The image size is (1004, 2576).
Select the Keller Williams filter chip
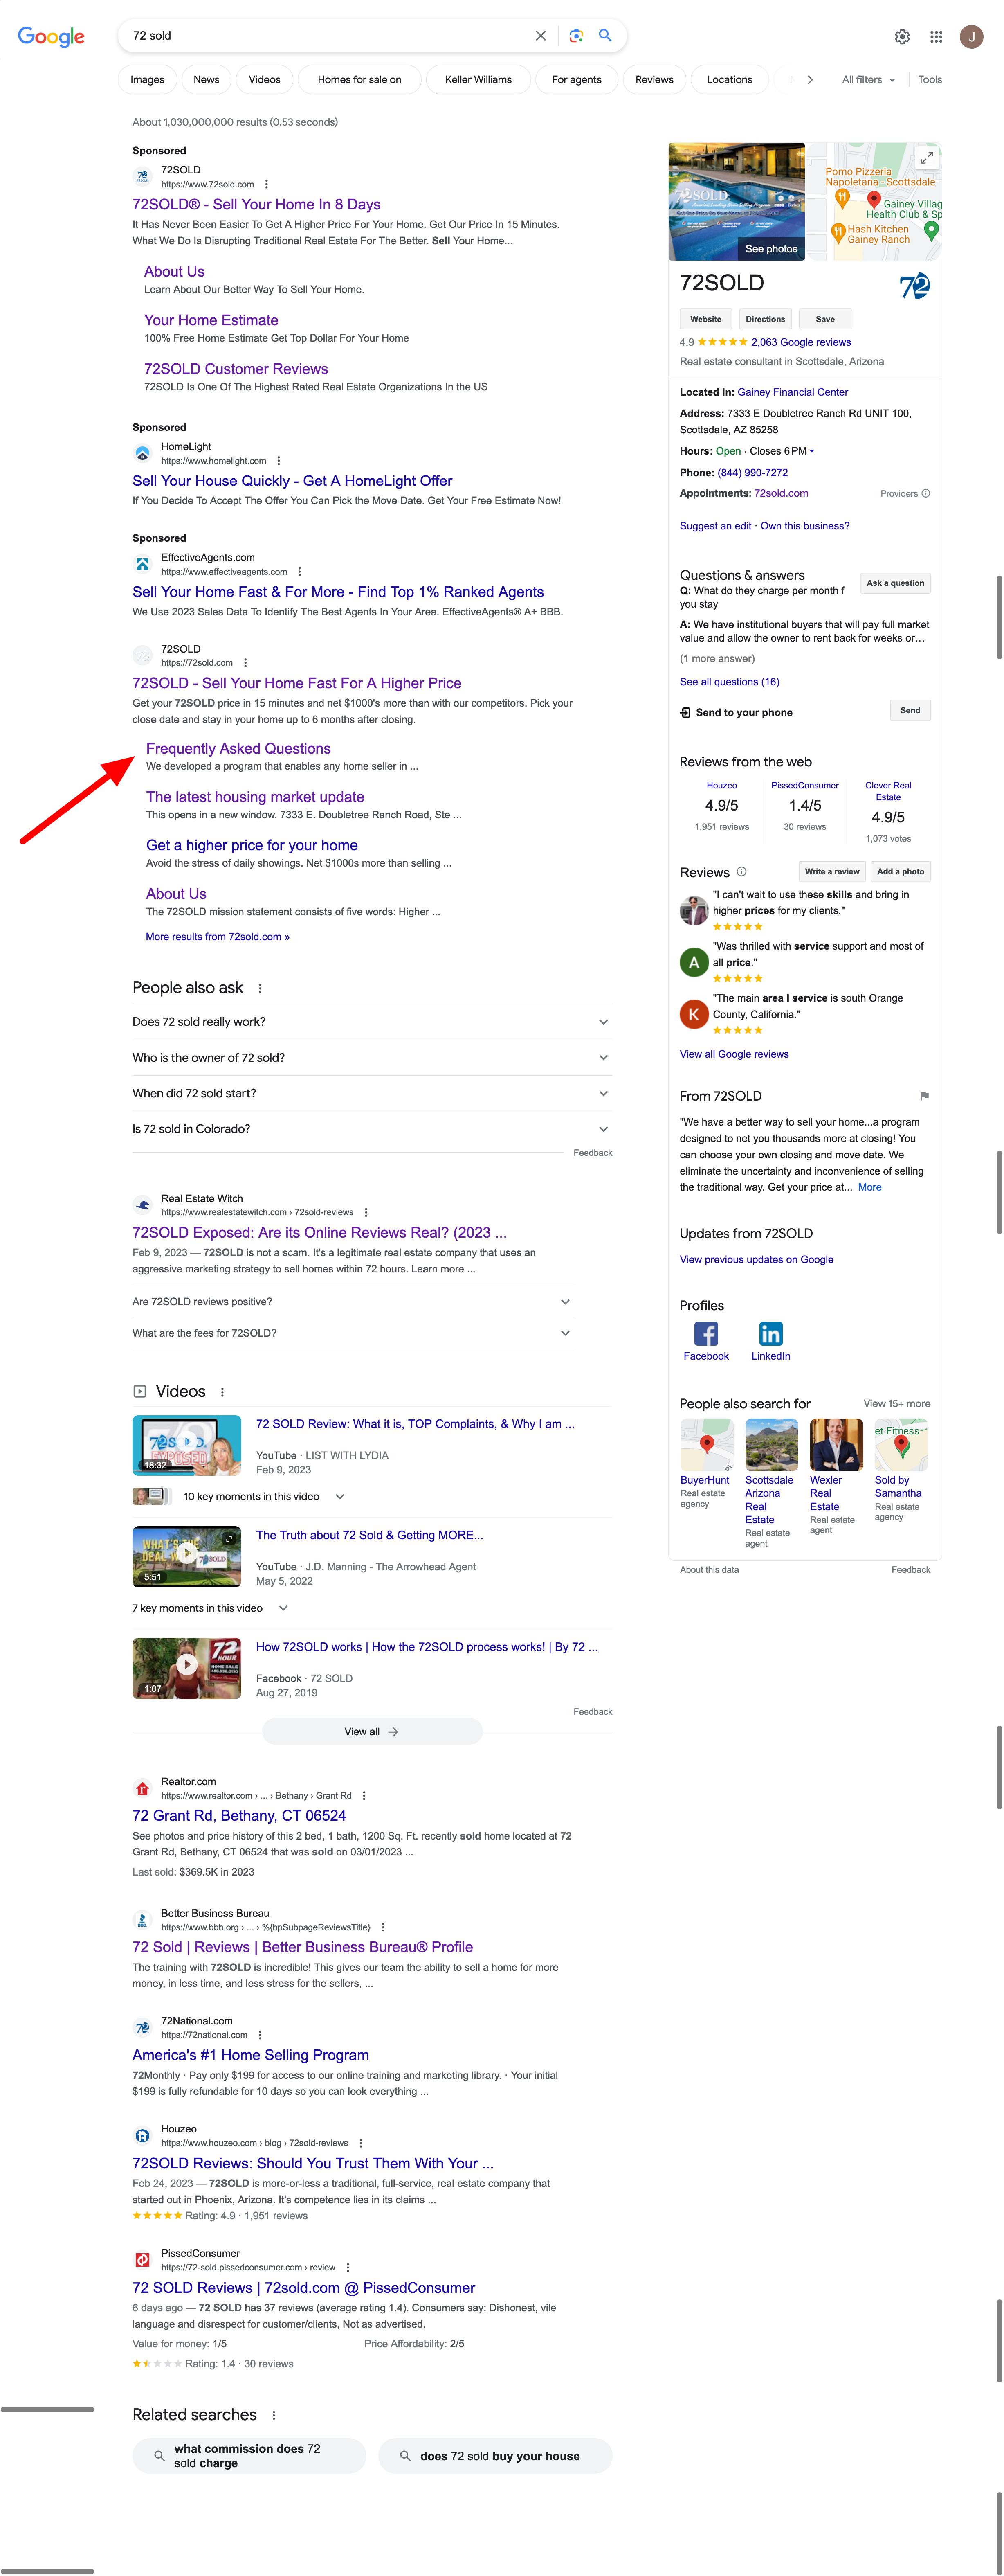tap(478, 80)
